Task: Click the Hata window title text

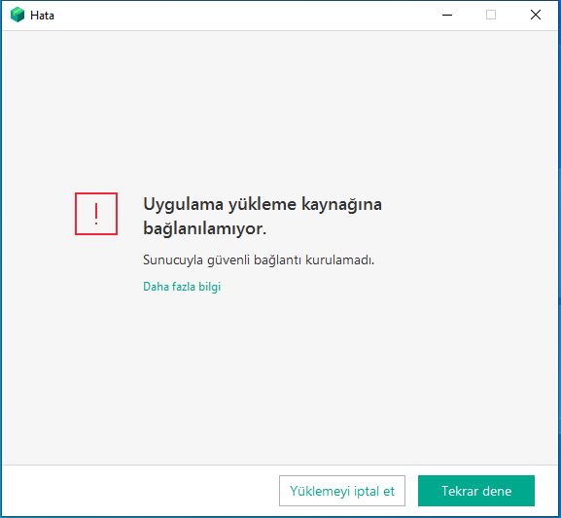Action: click(x=42, y=16)
